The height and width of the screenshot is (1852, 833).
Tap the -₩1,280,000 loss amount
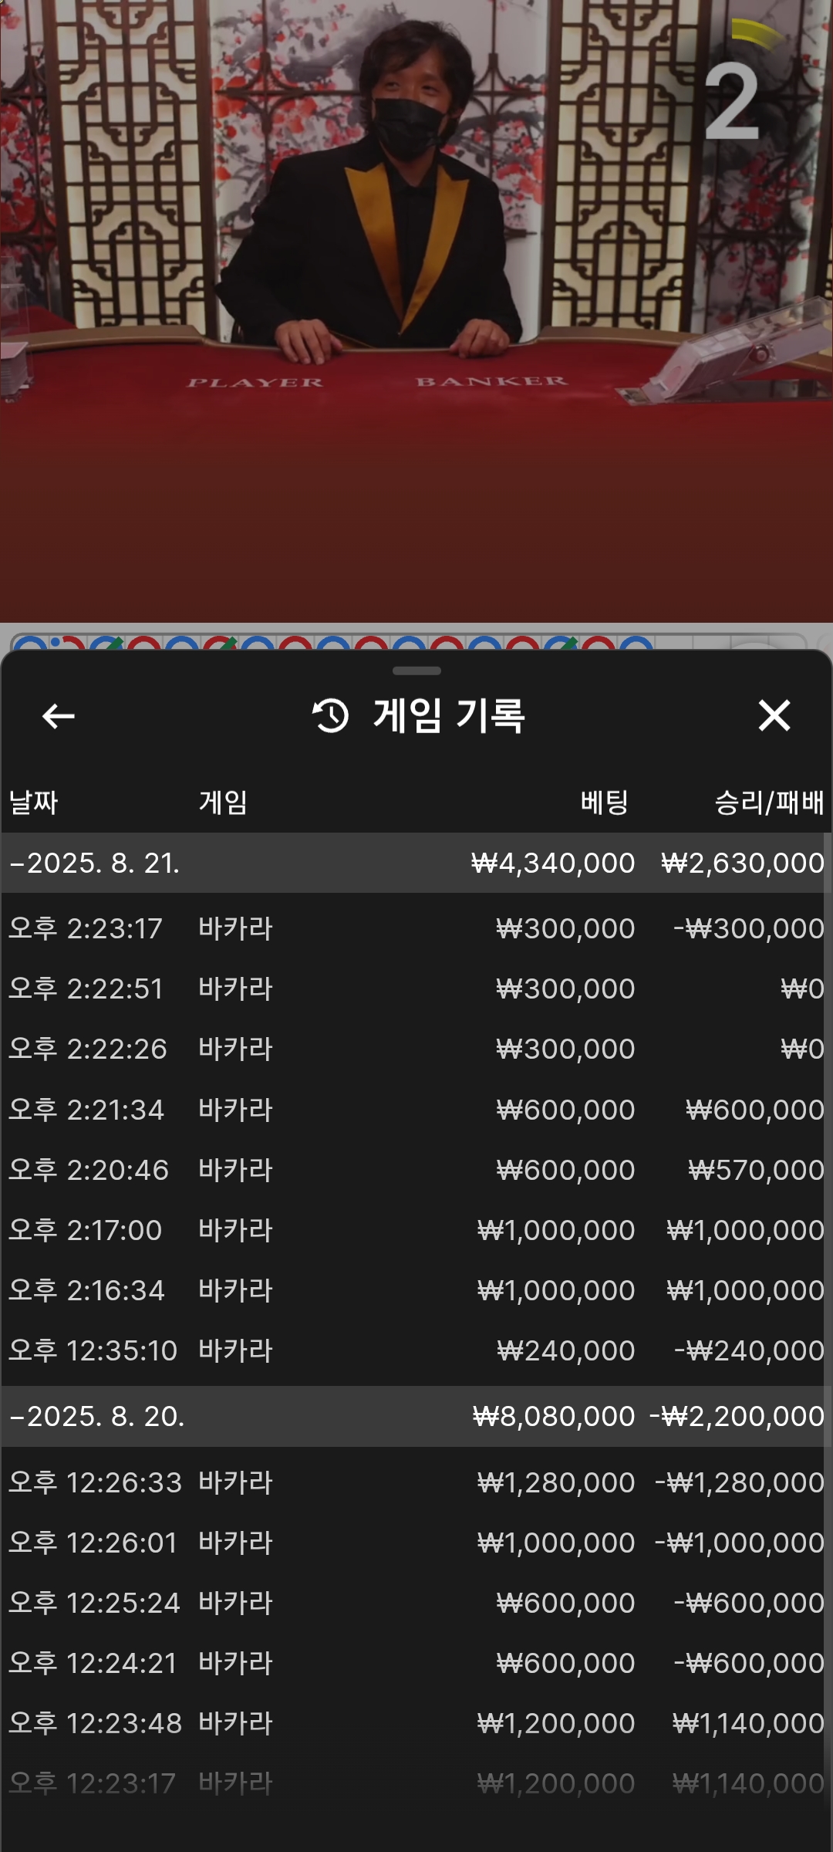coord(740,1482)
